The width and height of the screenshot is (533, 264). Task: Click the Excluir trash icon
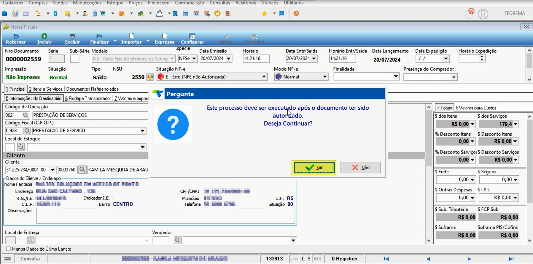point(72,36)
